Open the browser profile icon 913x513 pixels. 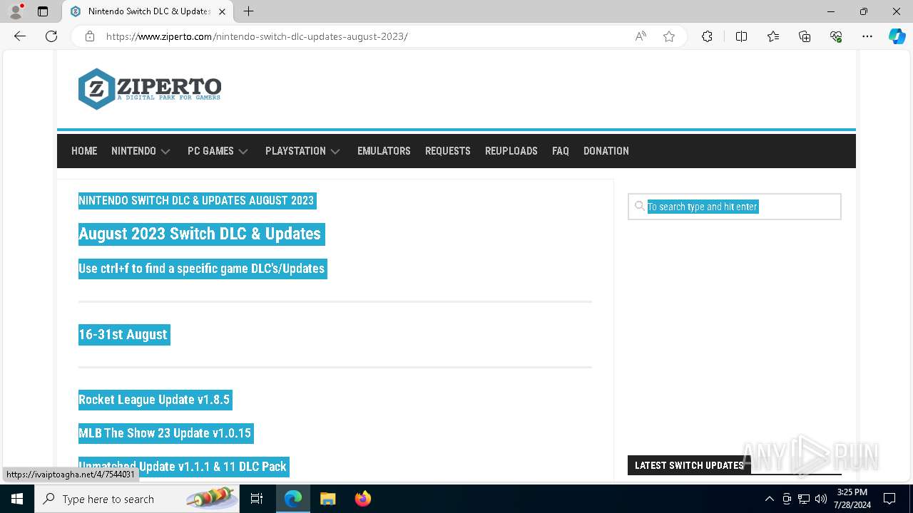[x=16, y=11]
